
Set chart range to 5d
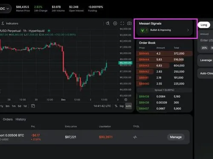pos(20,106)
